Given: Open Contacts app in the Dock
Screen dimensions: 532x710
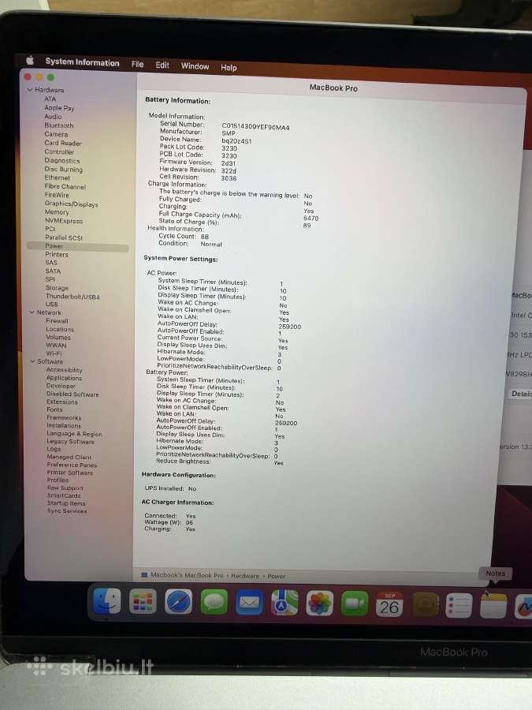Looking at the screenshot, I should point(425,605).
